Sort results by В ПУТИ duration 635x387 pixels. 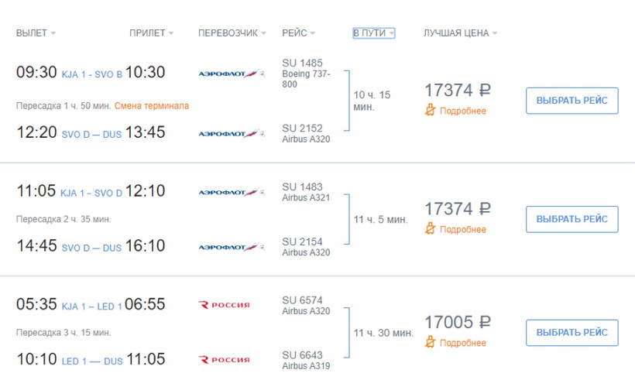point(374,33)
